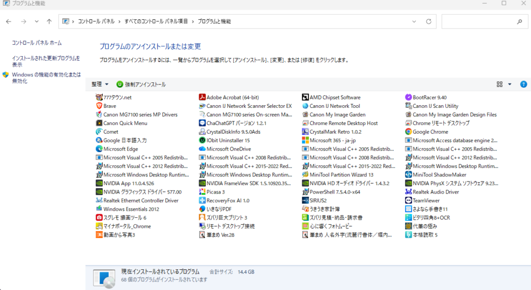
Task: Select the TeamViewer program icon
Action: click(x=409, y=200)
